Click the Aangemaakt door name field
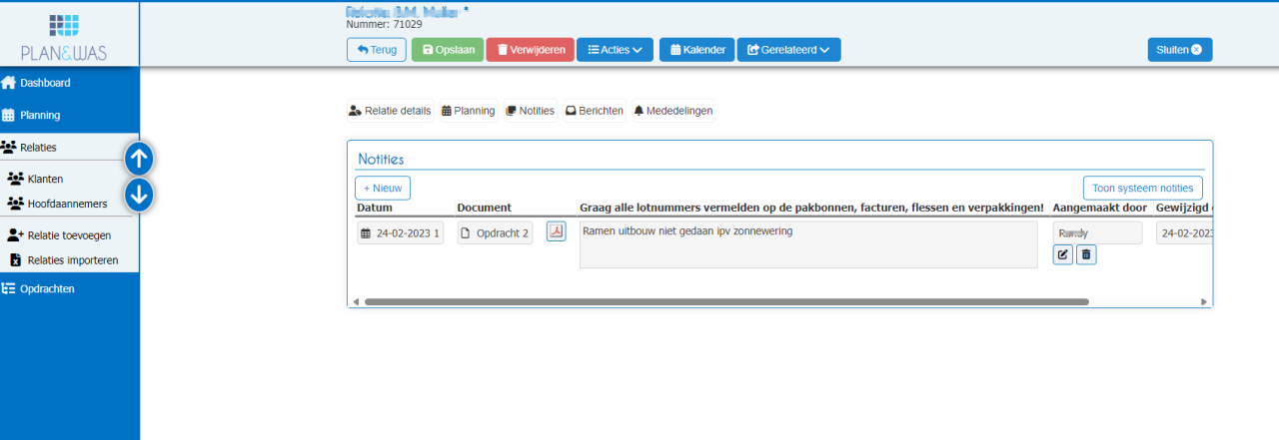1279x440 pixels. pos(1097,232)
